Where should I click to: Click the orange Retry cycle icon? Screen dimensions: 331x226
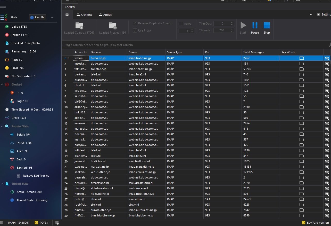point(7,60)
